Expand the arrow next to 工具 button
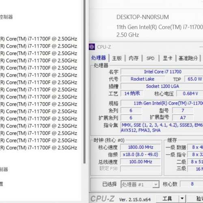This screenshot has height=203, width=203. (x=182, y=199)
